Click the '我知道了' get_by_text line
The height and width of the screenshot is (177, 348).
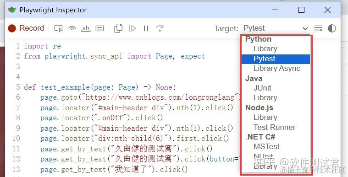[x=114, y=170]
